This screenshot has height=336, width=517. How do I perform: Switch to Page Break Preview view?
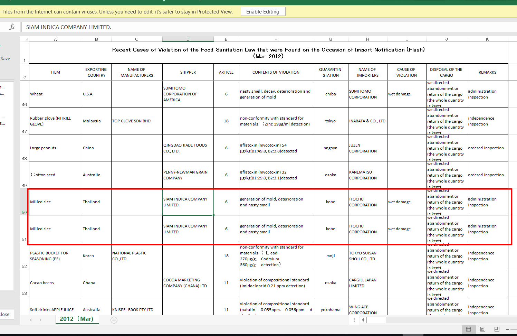pos(497,329)
